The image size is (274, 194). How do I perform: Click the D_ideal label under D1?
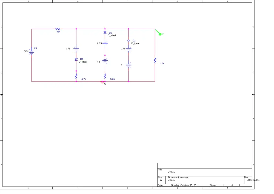coord(83,62)
